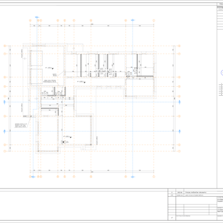Select the blue section marker at the top left of the plan
223x223 pixels.
tap(37, 17)
